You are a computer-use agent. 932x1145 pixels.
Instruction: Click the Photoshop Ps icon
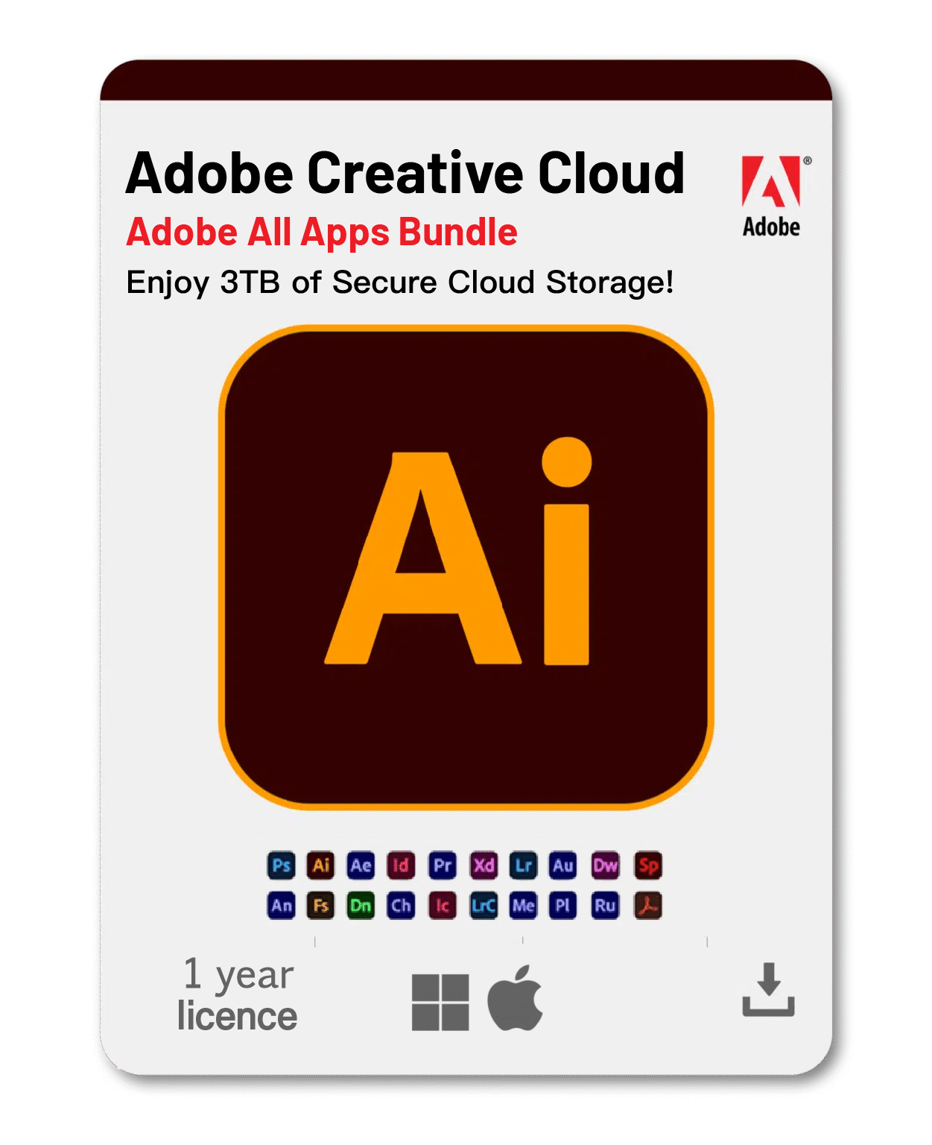(281, 865)
